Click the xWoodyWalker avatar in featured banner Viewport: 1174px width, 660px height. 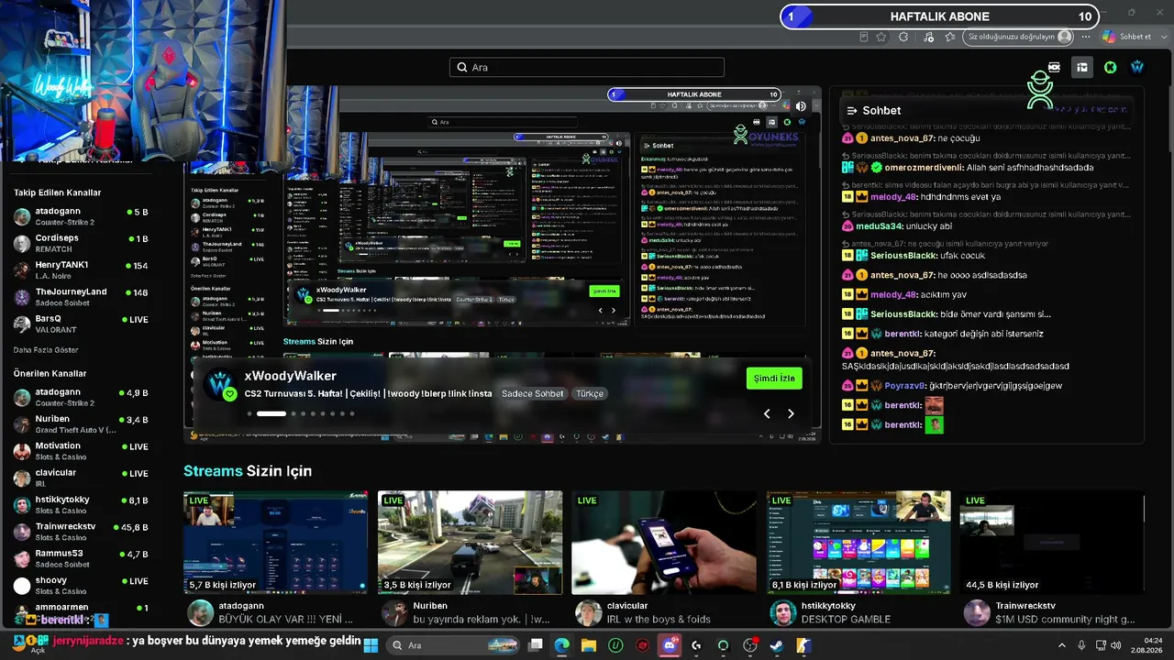[x=221, y=385]
